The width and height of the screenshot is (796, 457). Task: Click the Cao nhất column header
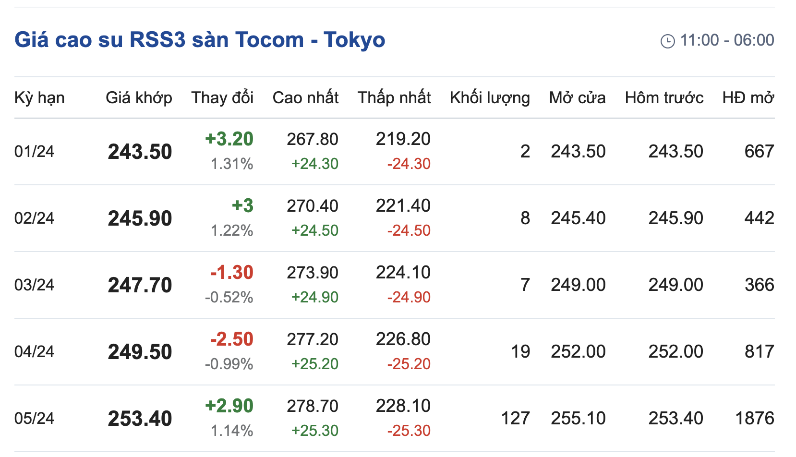tap(305, 98)
